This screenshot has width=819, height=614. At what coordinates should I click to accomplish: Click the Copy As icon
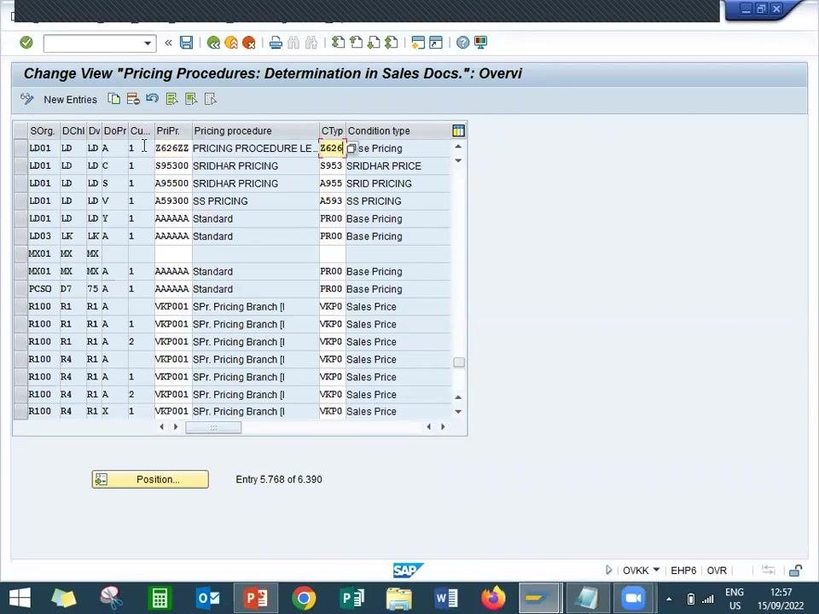coord(113,99)
